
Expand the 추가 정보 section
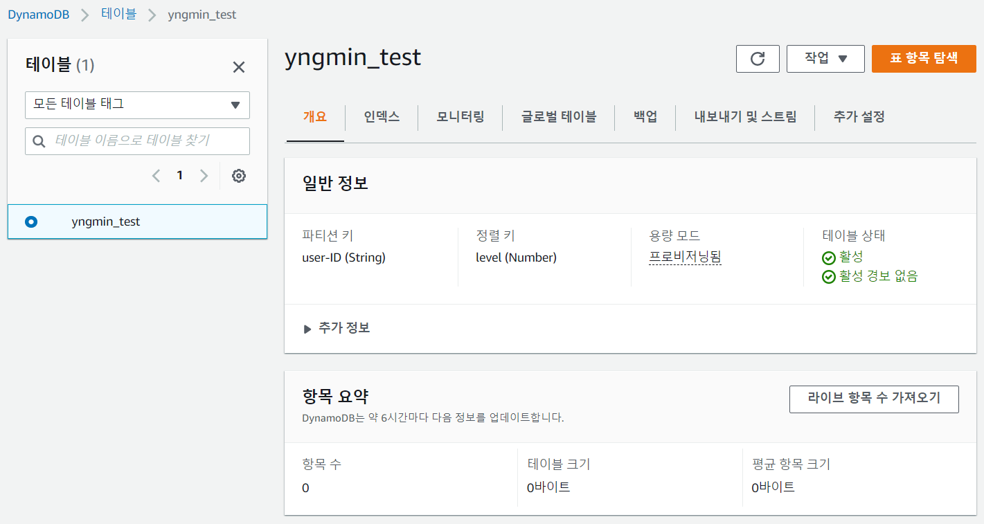coord(337,328)
